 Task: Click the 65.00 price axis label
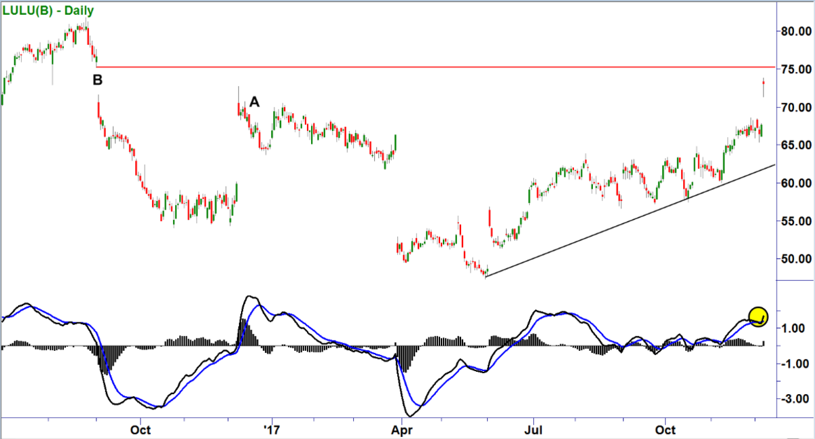tap(795, 145)
